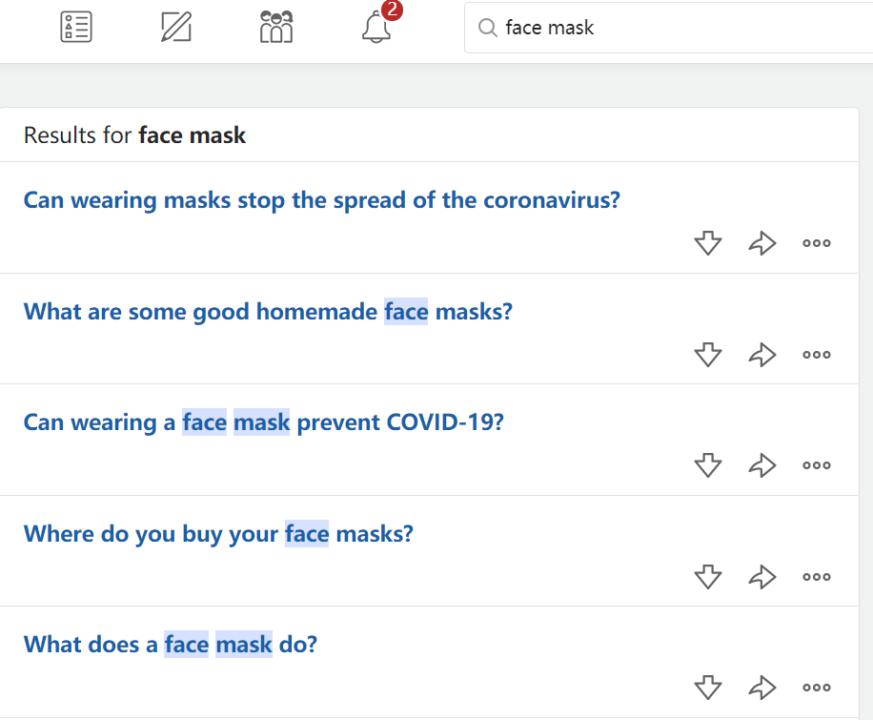
Task: Share the "Where do you buy" question
Action: coord(762,576)
